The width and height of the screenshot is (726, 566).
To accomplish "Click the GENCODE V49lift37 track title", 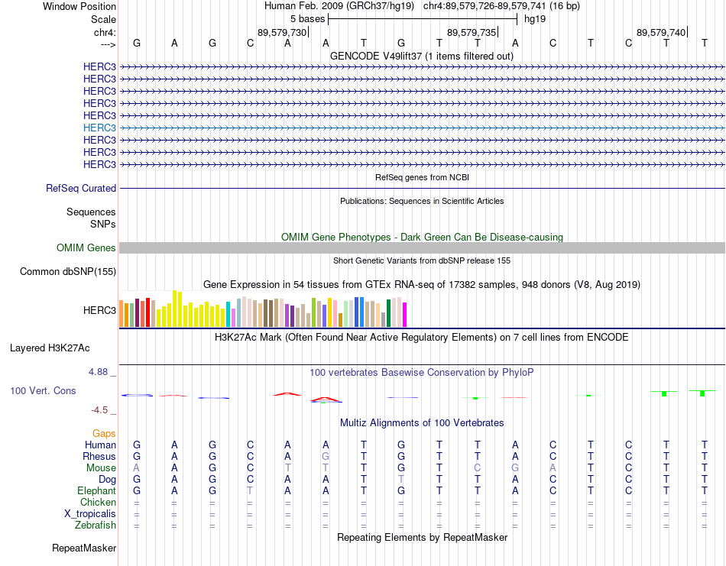I will pos(422,56).
